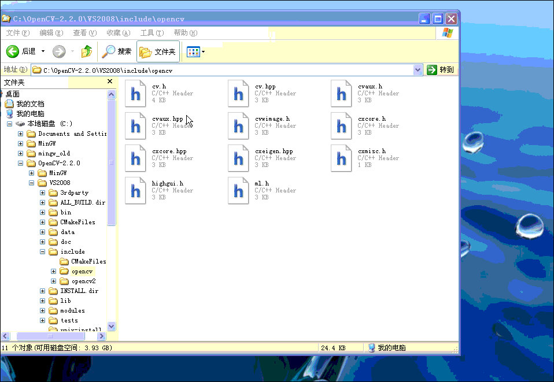Image resolution: width=554 pixels, height=382 pixels.
Task: Open the 收藏 (A) menu
Action: pos(119,33)
